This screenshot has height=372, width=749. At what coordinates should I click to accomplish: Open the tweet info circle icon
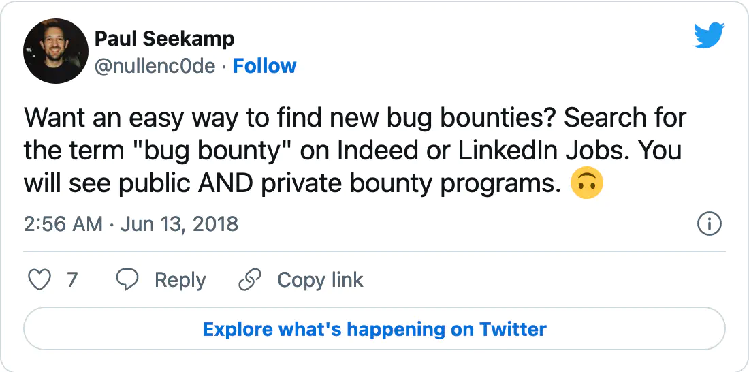pos(710,223)
